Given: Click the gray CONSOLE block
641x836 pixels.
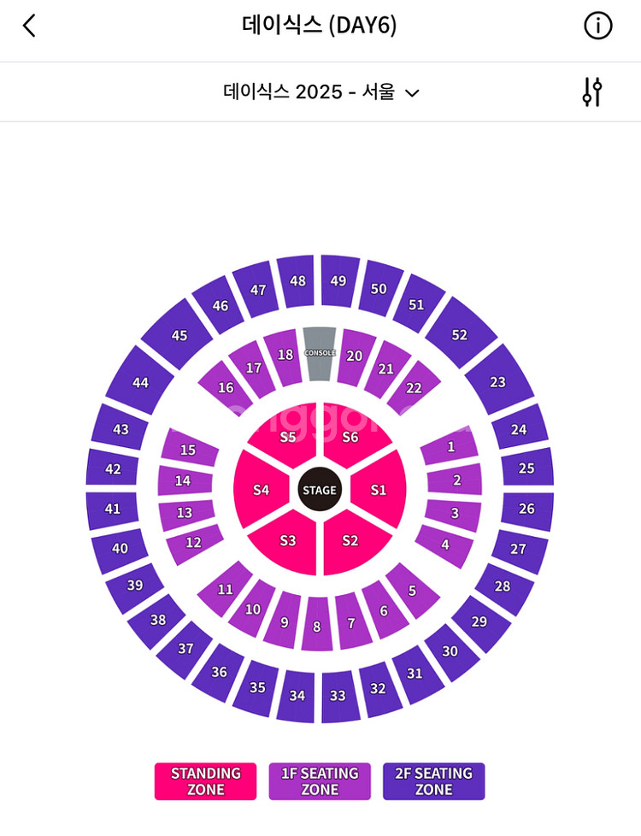Looking at the screenshot, I should (320, 353).
